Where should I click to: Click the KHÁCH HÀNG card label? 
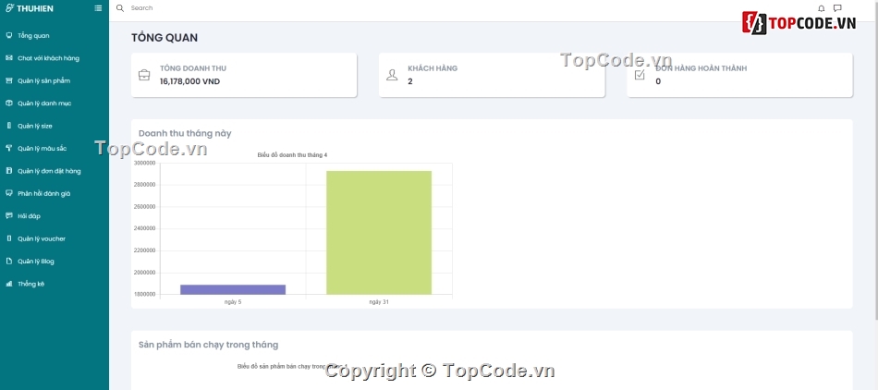pyautogui.click(x=433, y=68)
